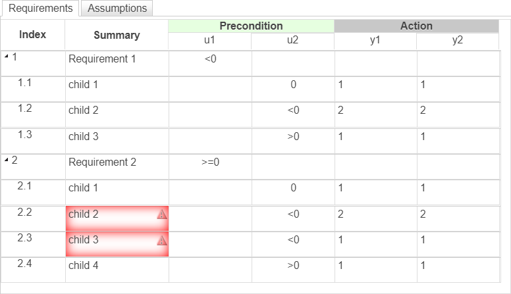Collapse Requirement 2 tree row
The width and height of the screenshot is (511, 294).
6,160
